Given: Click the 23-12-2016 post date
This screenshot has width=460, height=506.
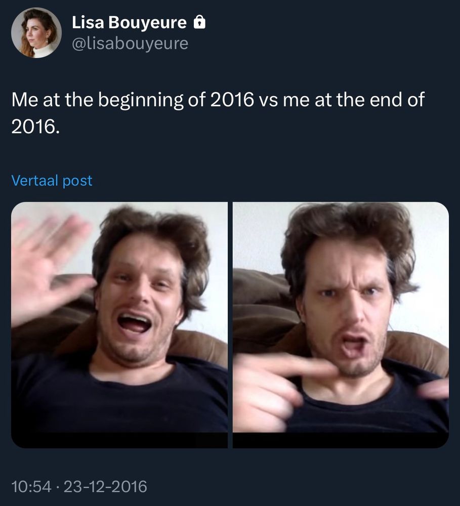Looking at the screenshot, I should [105, 486].
